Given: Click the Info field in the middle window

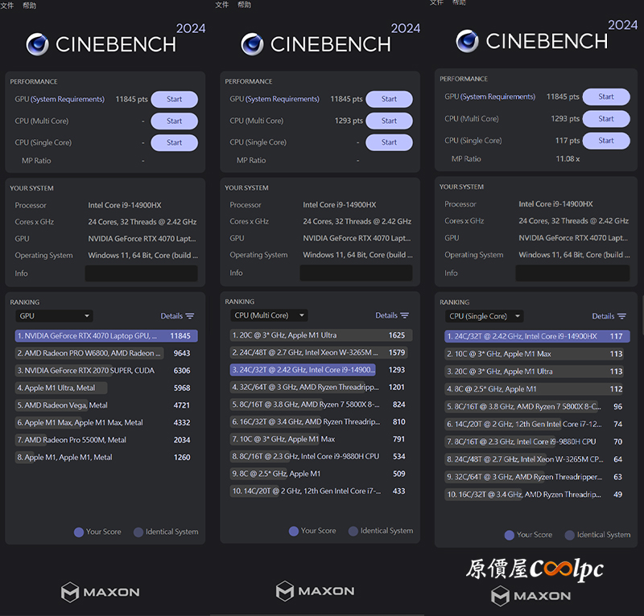Looking at the screenshot, I should pyautogui.click(x=356, y=273).
